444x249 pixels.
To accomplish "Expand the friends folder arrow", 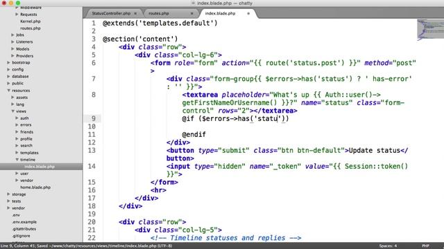I will [17, 132].
